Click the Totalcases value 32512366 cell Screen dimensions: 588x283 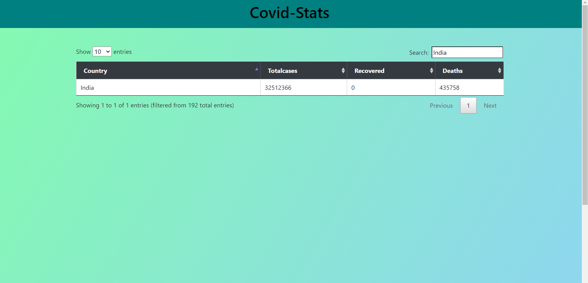[278, 87]
